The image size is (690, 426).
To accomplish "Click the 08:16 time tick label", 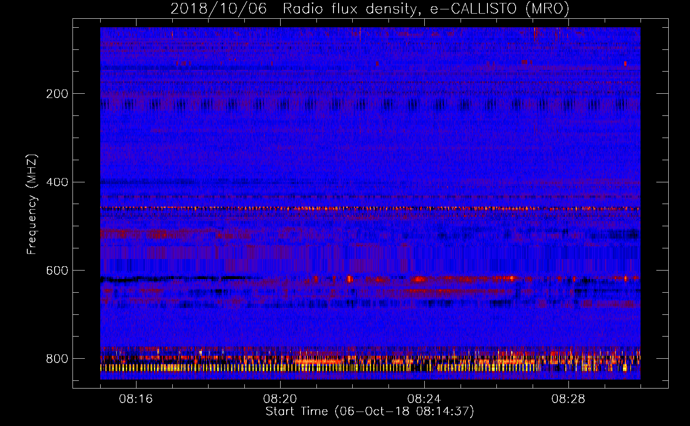I will click(x=136, y=399).
